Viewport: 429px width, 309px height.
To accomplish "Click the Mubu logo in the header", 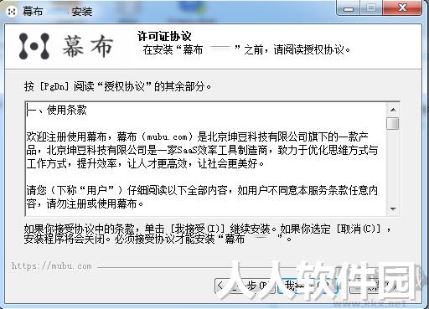I will (66, 46).
